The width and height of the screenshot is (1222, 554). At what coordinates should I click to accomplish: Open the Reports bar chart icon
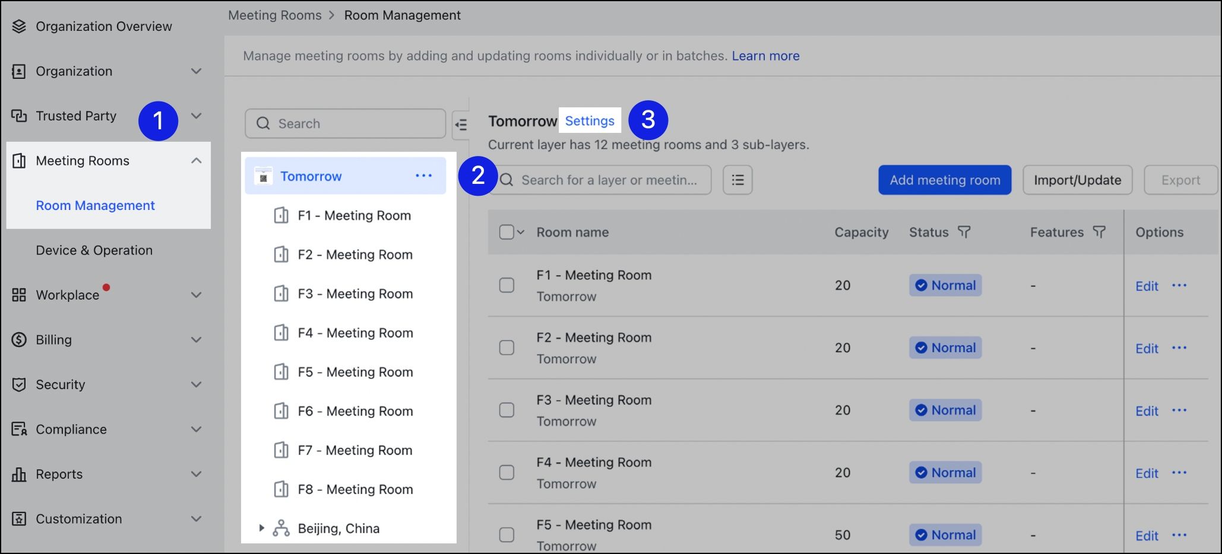(18, 474)
